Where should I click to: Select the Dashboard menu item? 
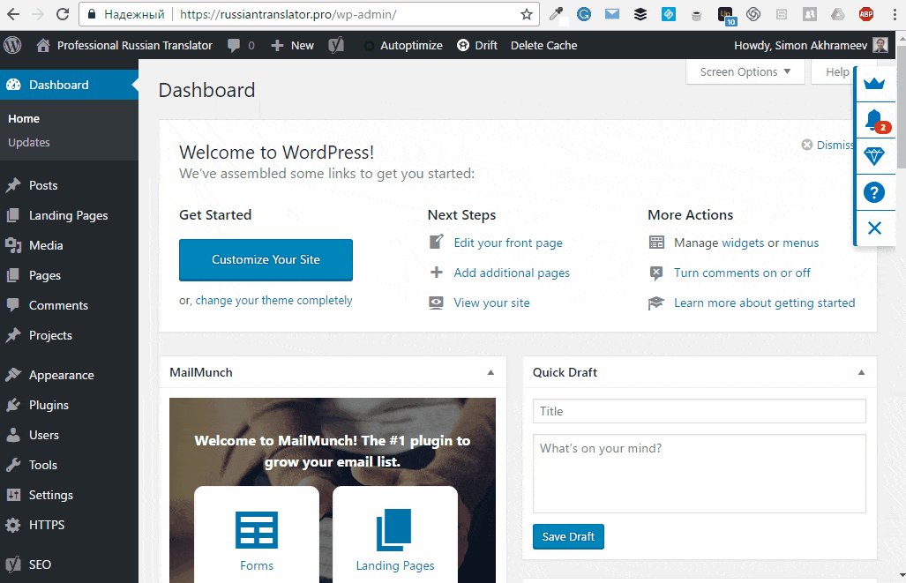[70, 85]
